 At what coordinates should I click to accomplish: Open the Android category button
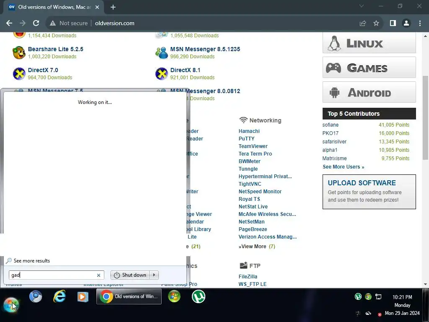369,92
